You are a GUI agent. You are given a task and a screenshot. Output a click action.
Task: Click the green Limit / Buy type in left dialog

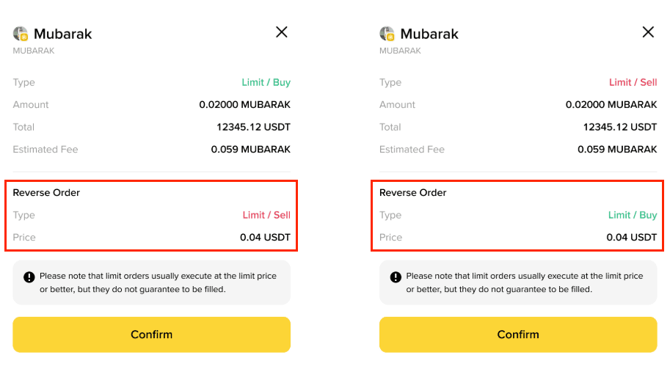click(x=266, y=82)
